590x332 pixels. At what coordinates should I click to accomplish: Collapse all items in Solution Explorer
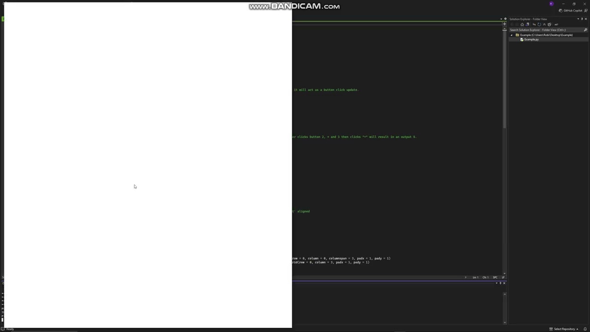[544, 24]
